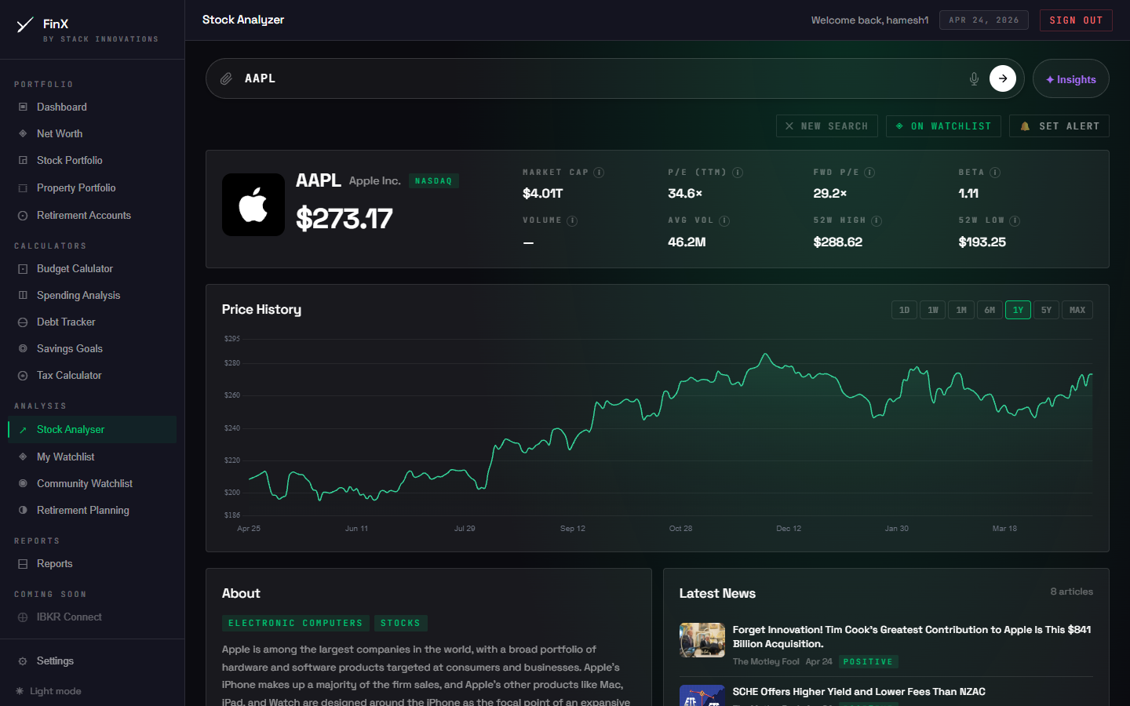The height and width of the screenshot is (706, 1130).
Task: Click the Fwd P/E info icon
Action: point(869,173)
